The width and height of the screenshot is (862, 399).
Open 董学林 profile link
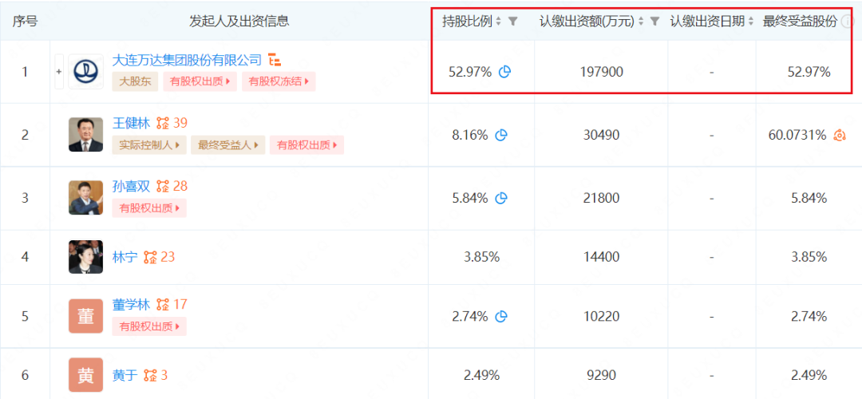tap(131, 304)
